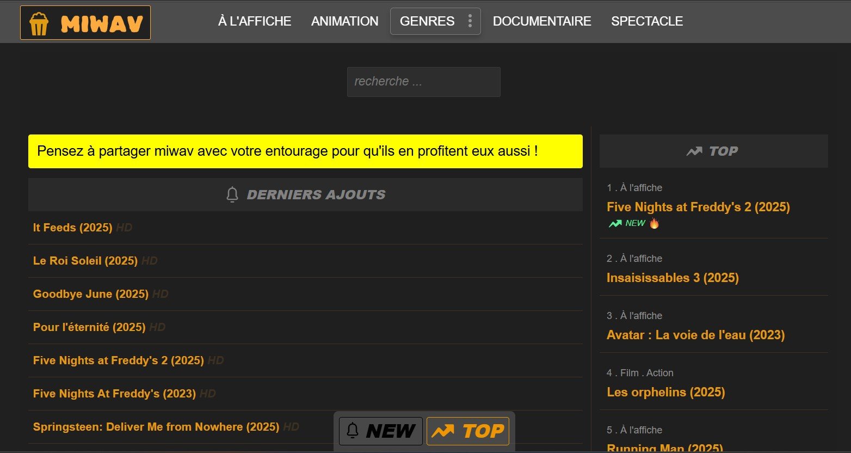Click the bell icon in Derniers Ajouts header
This screenshot has width=851, height=453.
232,195
